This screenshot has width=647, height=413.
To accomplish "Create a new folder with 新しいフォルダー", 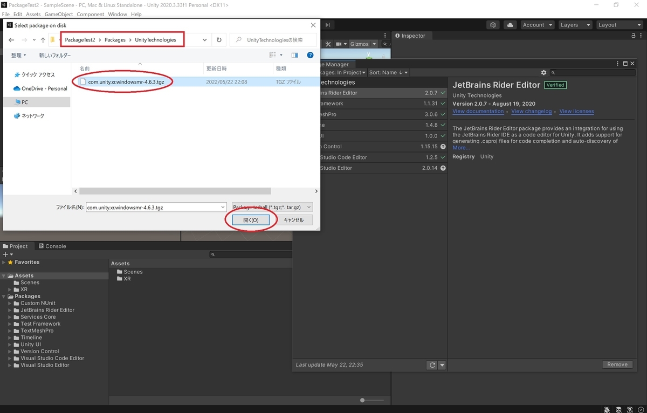I will [x=54, y=55].
